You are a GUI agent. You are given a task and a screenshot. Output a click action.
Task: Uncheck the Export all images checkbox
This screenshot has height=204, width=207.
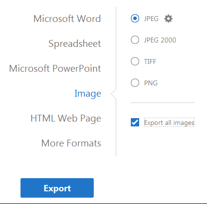pyautogui.click(x=135, y=122)
